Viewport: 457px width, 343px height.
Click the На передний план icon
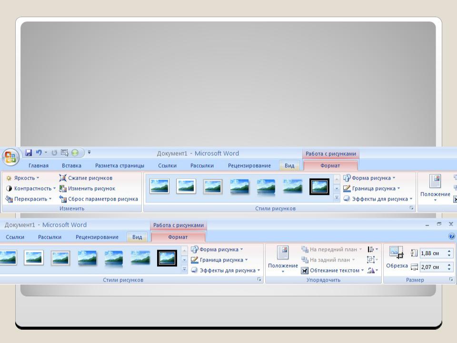(305, 249)
